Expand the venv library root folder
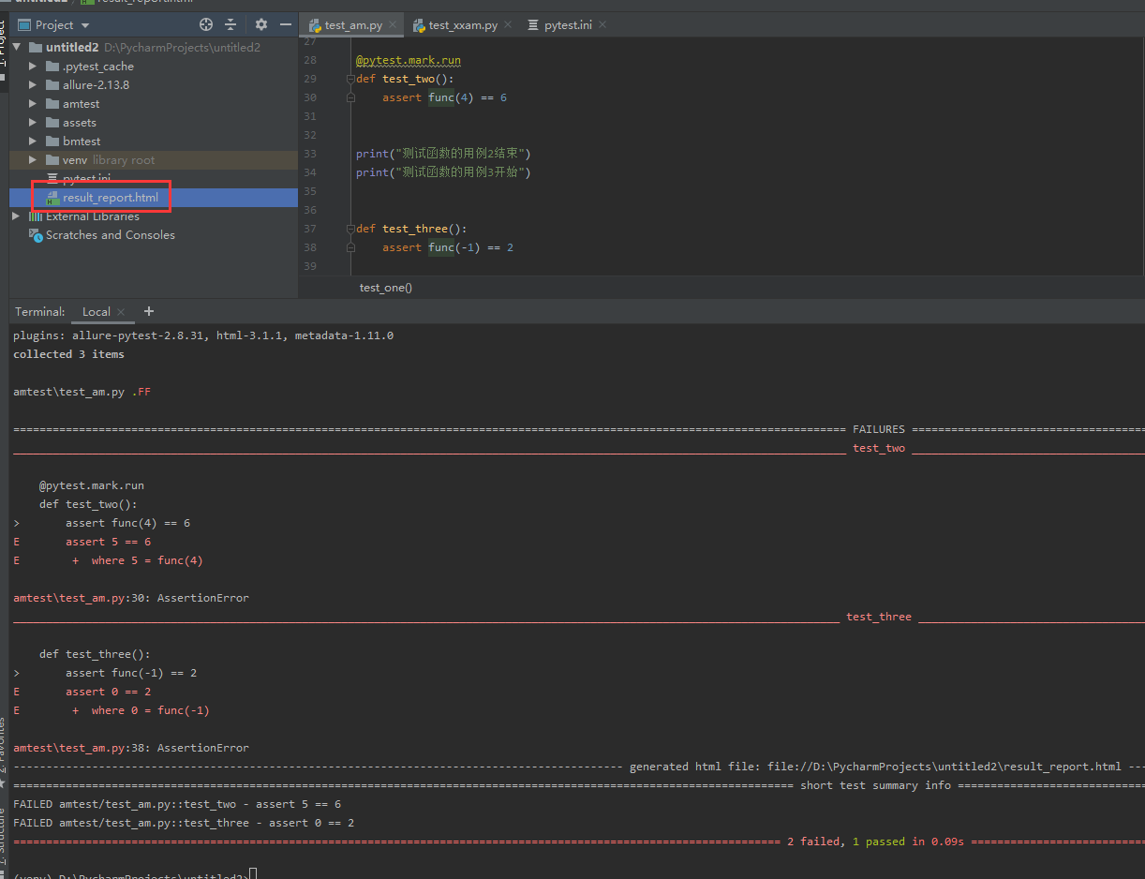The image size is (1145, 879). [x=33, y=160]
